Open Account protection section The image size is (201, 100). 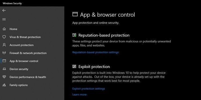point(21,45)
